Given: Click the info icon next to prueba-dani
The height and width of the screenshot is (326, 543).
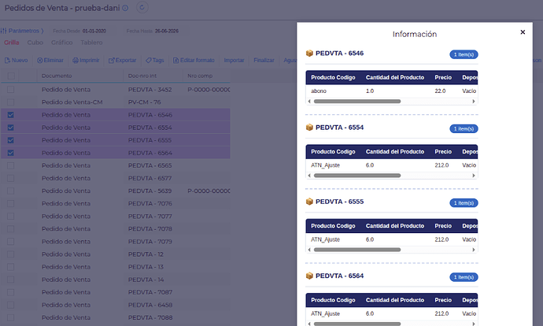Looking at the screenshot, I should point(125,8).
